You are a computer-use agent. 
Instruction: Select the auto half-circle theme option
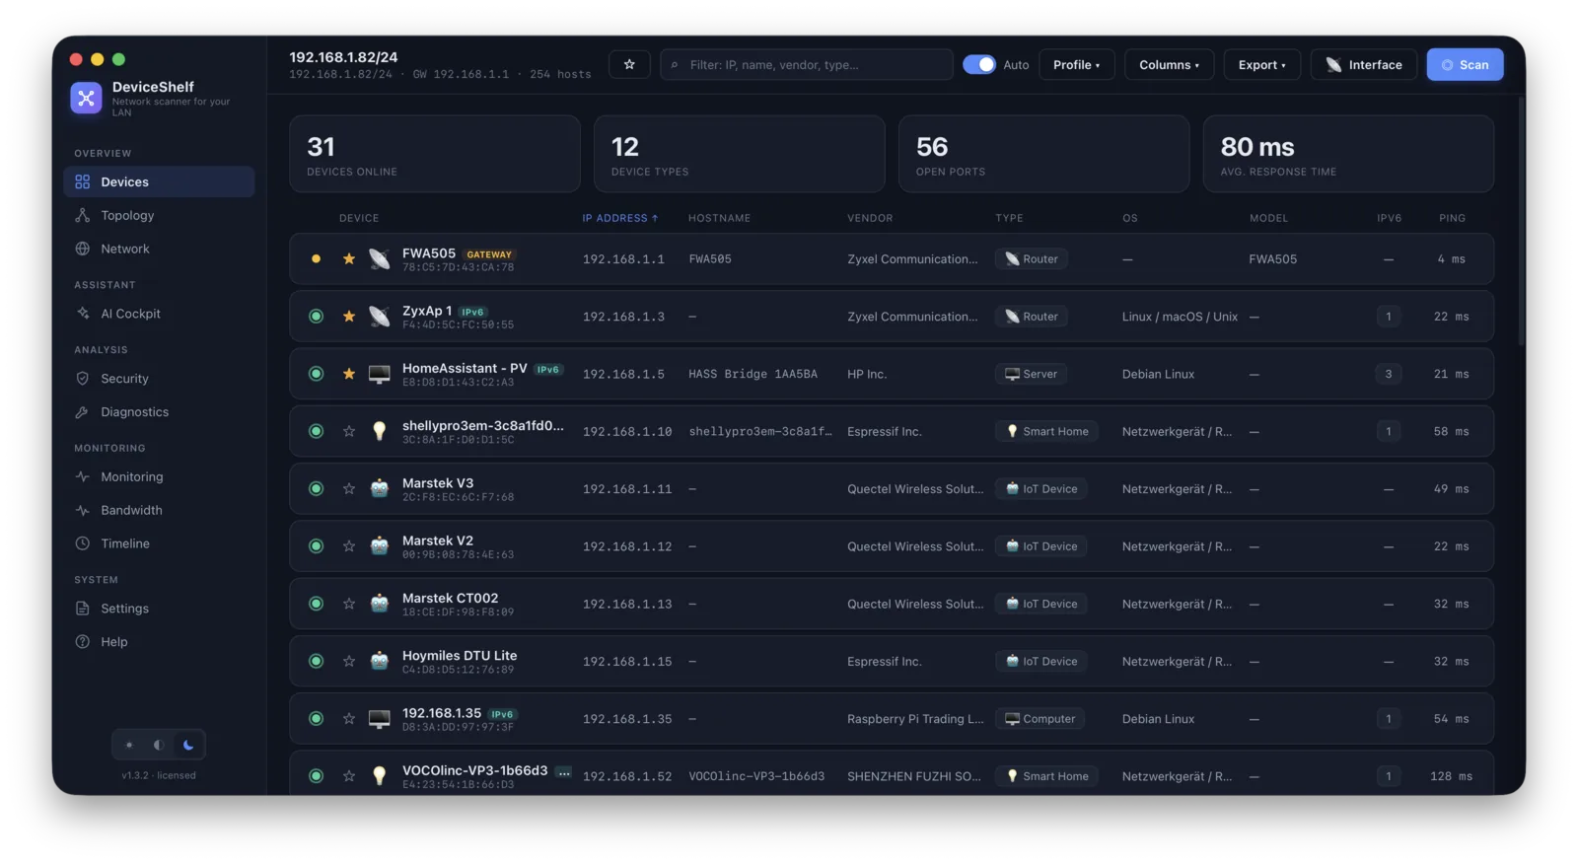point(158,745)
